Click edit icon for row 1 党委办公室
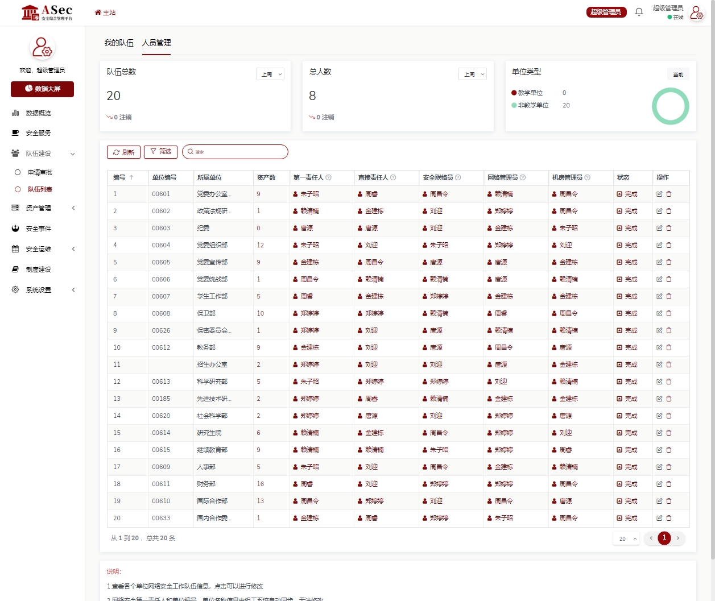Screen dimensions: 715x601 coord(659,194)
